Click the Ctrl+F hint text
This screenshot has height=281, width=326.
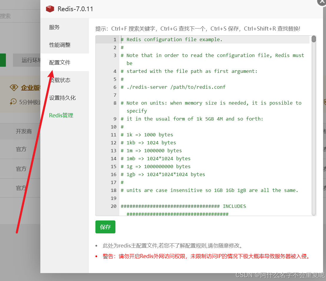[198, 29]
